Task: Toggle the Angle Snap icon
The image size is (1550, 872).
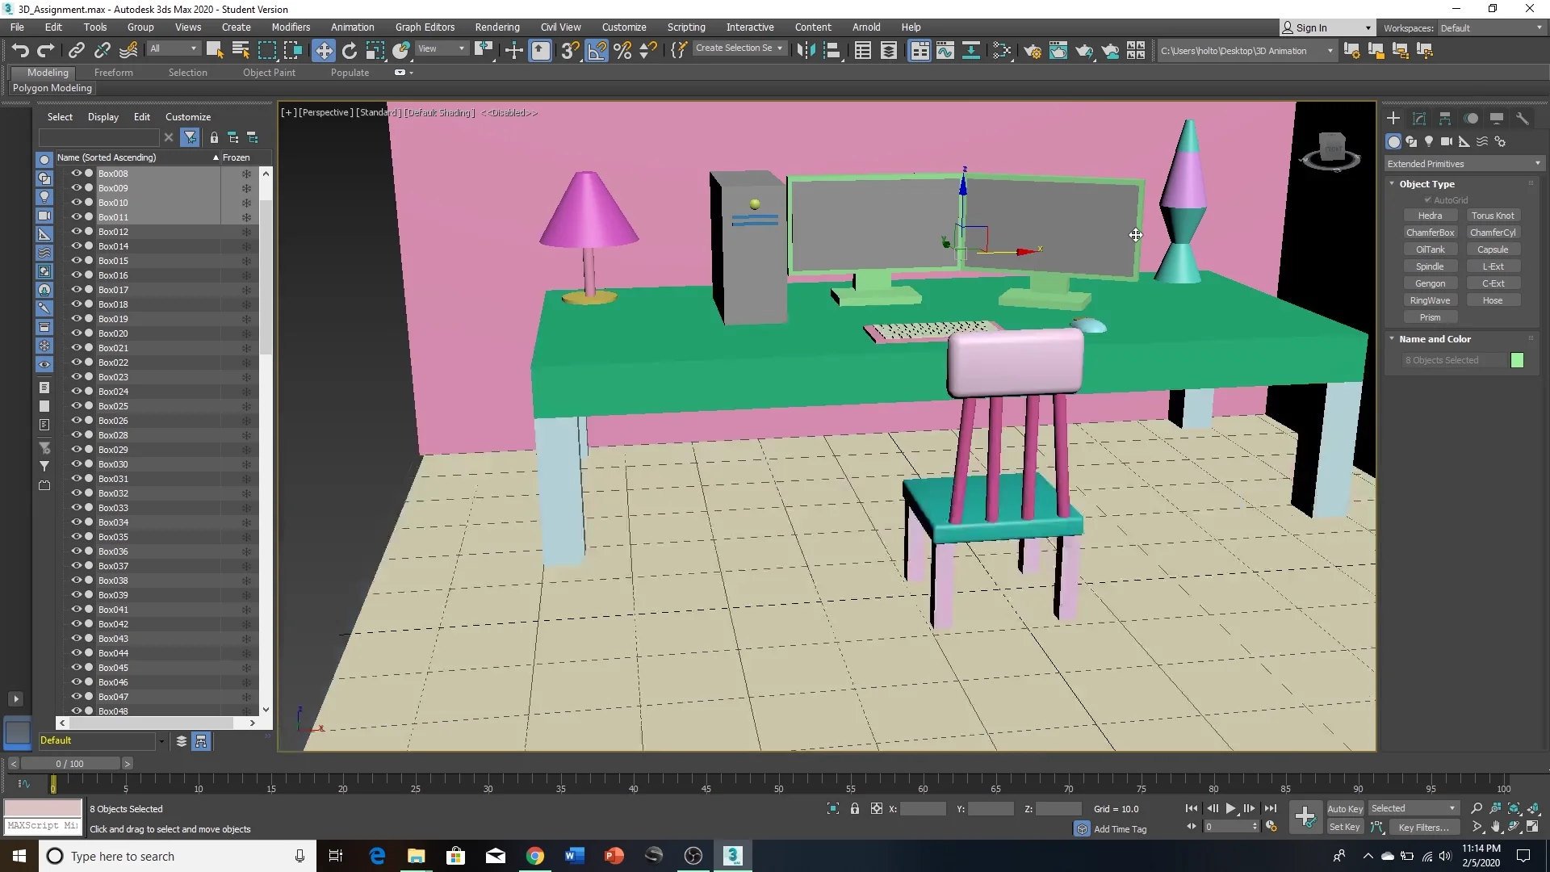Action: (597, 51)
